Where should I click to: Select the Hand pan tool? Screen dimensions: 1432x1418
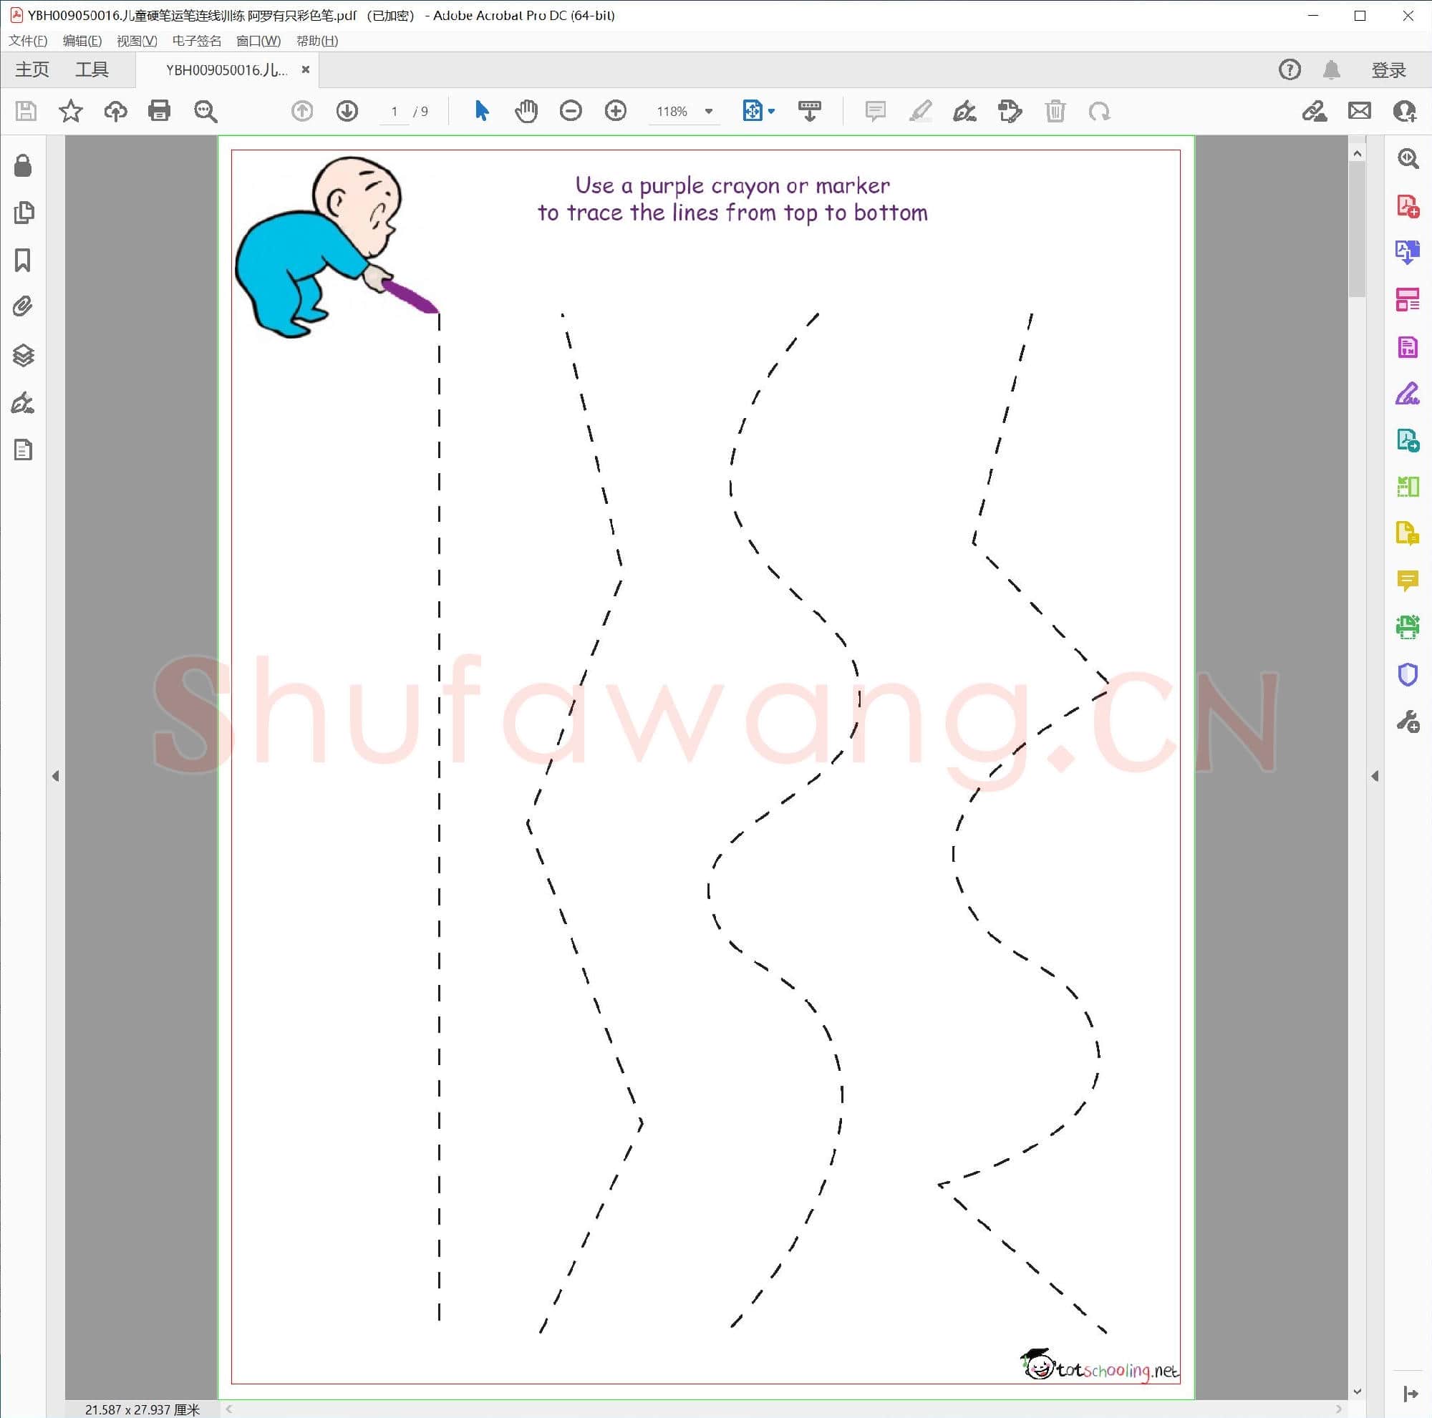[x=526, y=111]
